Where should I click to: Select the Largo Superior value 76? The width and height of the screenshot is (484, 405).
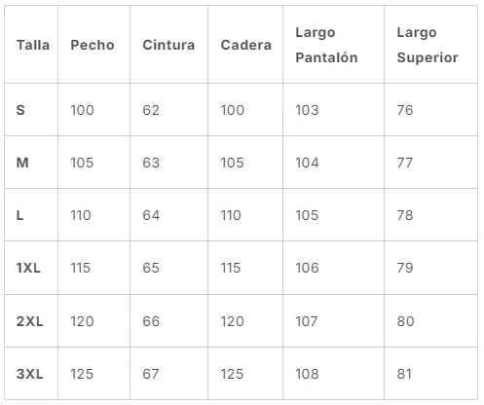click(x=405, y=110)
